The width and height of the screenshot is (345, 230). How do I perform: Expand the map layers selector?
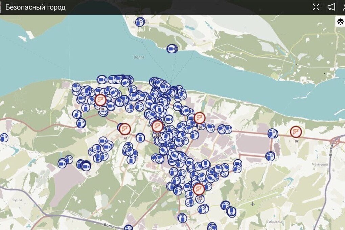340,22
